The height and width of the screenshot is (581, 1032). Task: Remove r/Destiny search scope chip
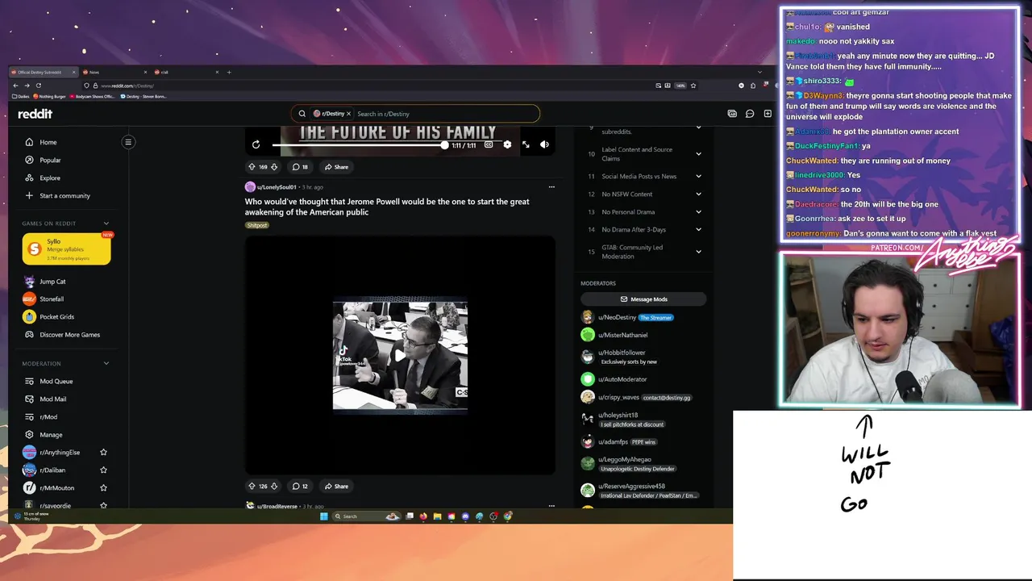(348, 114)
